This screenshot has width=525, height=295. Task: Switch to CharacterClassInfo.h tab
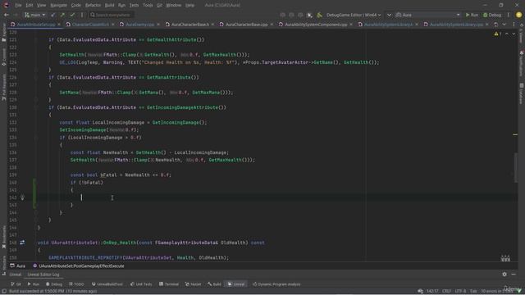pyautogui.click(x=90, y=25)
